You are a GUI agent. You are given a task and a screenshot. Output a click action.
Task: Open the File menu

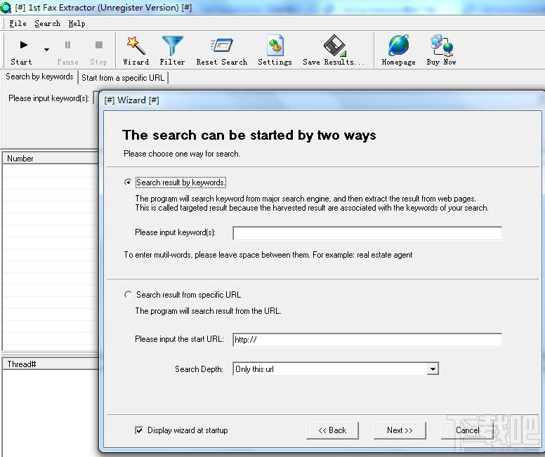(18, 23)
